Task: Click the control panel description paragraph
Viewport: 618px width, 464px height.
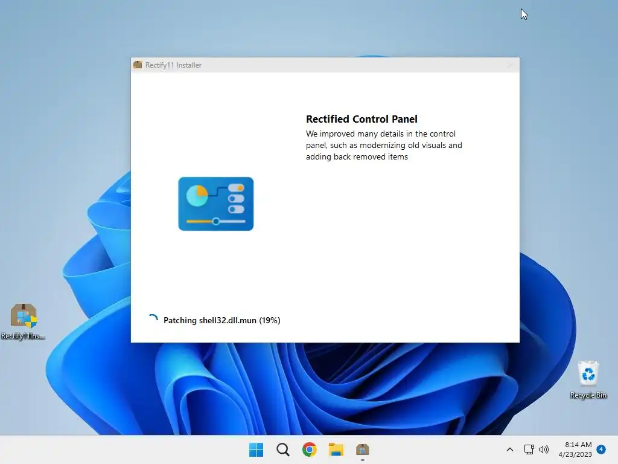Action: point(384,145)
